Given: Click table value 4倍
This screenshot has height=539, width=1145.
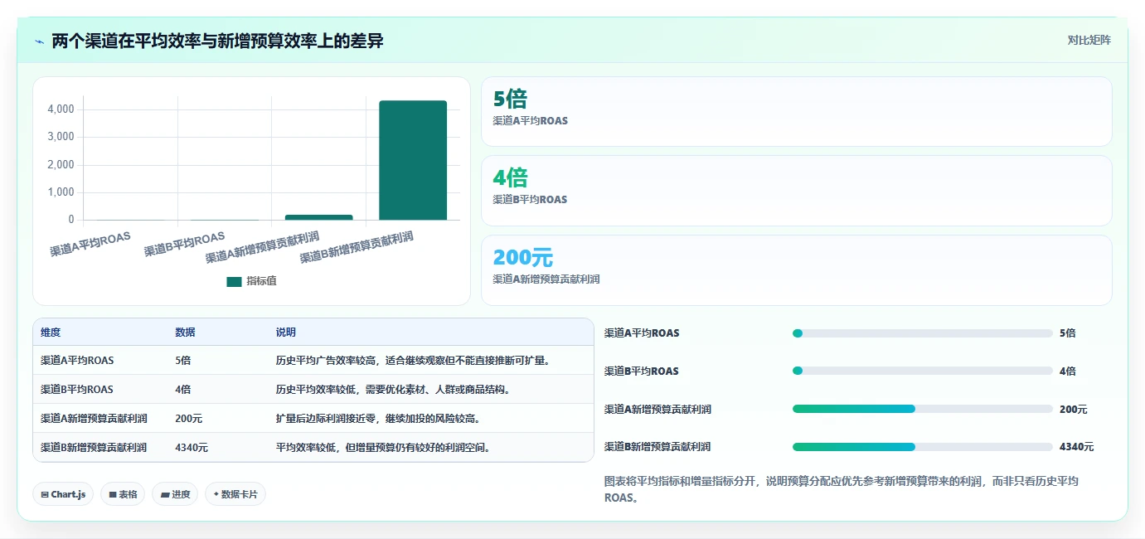Looking at the screenshot, I should (x=183, y=389).
